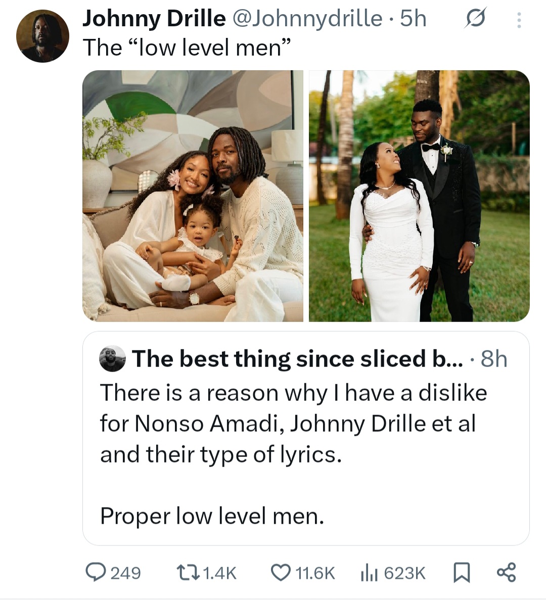View the wedding couple photo
The image size is (546, 601).
tap(419, 196)
